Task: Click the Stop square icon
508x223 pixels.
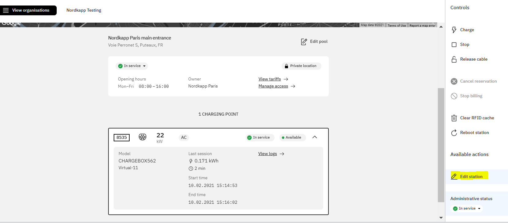Action: click(x=454, y=45)
